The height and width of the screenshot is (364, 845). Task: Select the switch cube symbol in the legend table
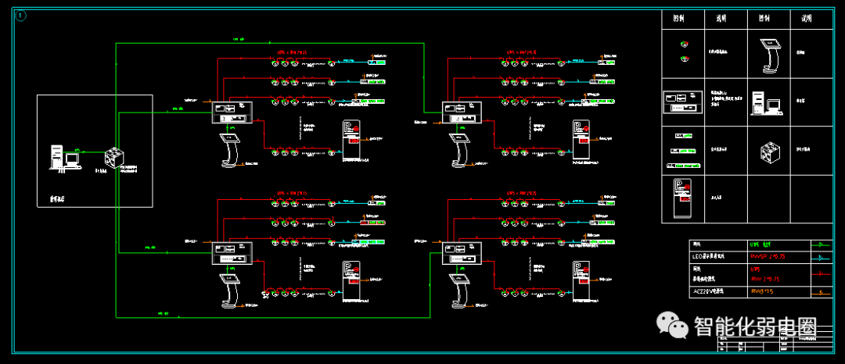769,151
